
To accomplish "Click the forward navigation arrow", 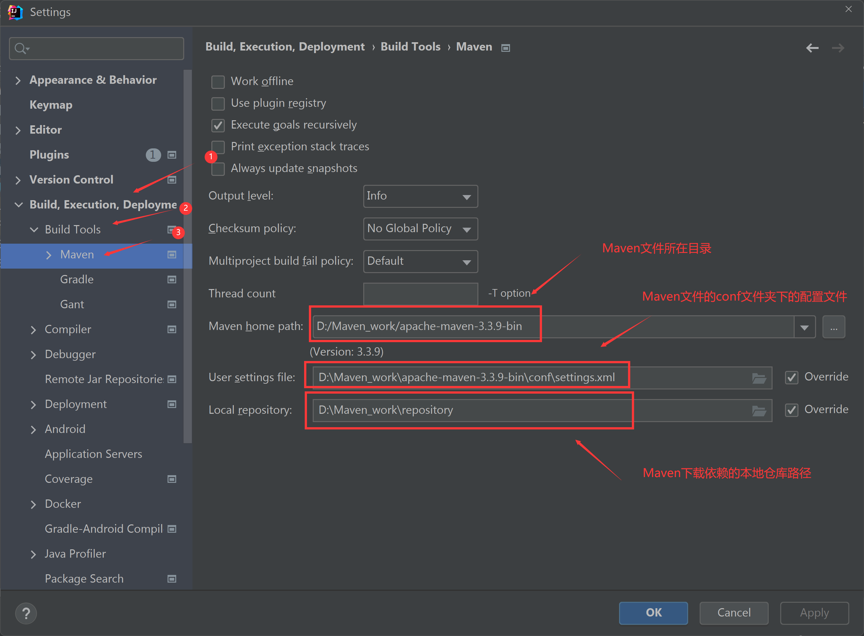I will [838, 48].
